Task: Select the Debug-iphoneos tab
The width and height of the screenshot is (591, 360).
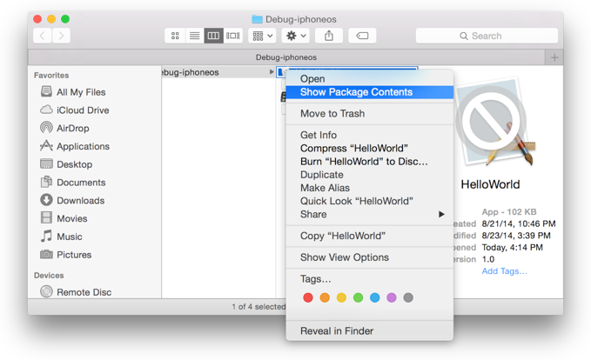Action: (x=286, y=57)
